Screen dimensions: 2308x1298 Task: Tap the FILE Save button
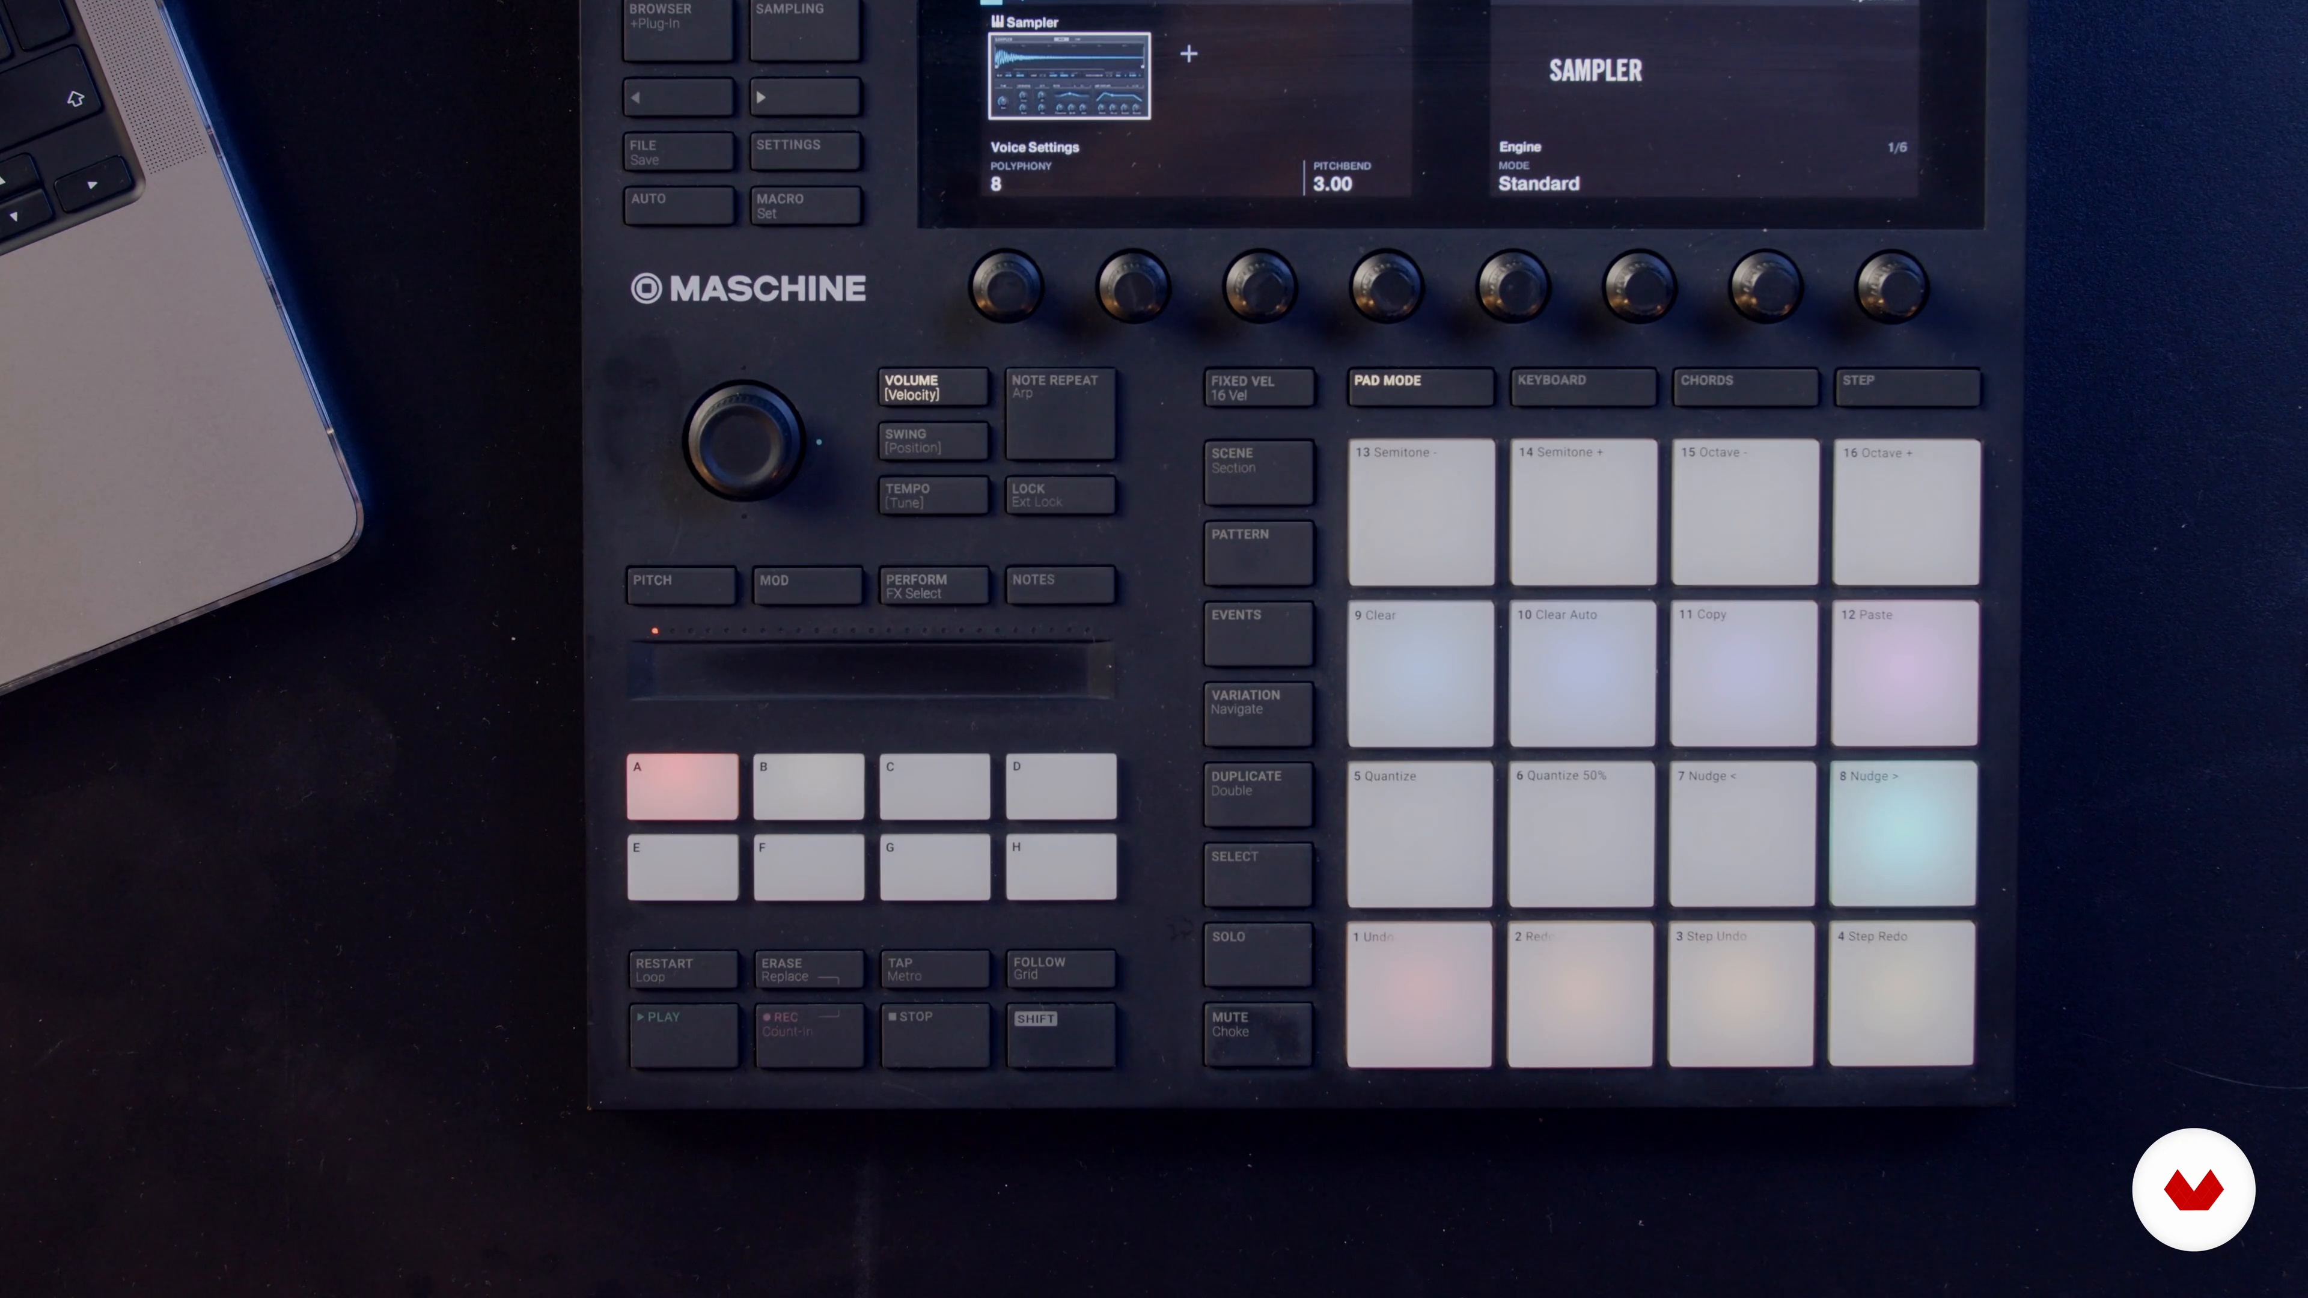click(679, 151)
